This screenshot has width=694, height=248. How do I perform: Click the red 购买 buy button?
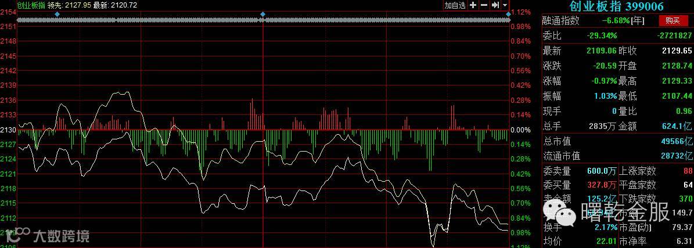click(x=673, y=20)
